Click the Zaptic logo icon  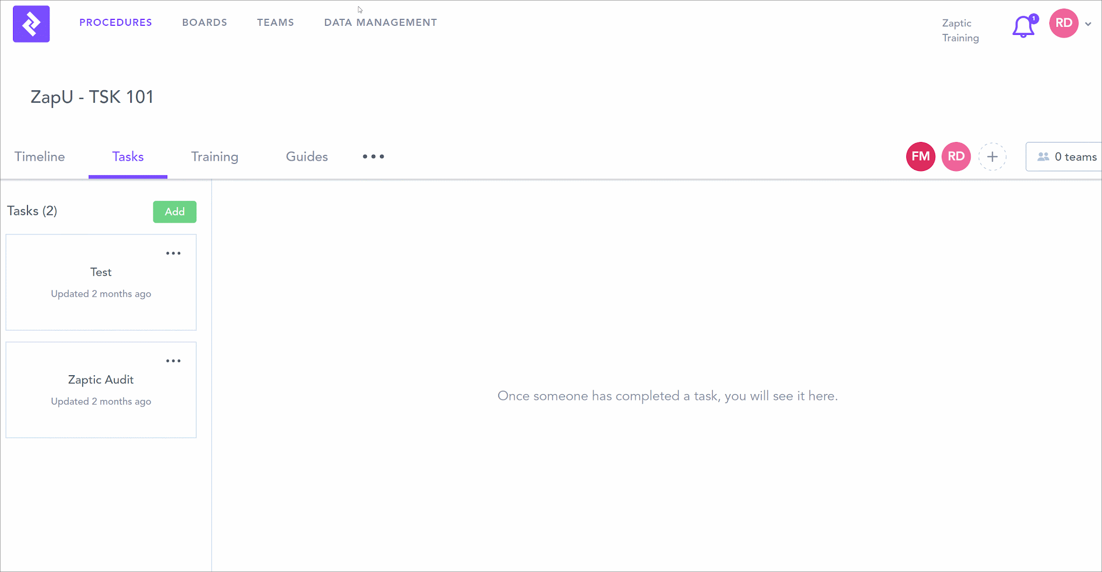(x=31, y=24)
